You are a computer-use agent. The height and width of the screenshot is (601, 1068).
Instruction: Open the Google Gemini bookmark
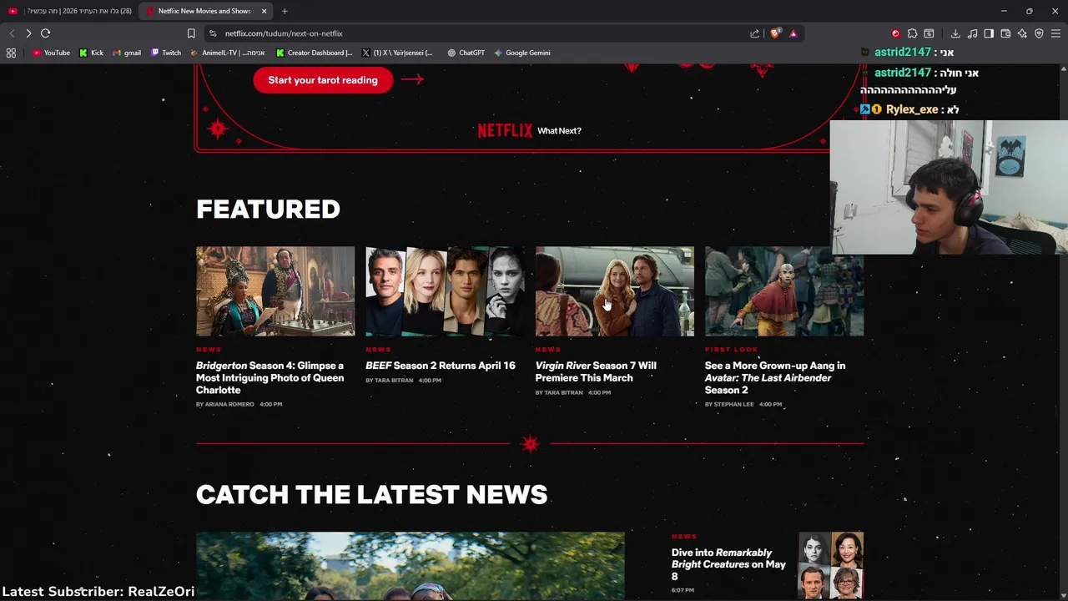[521, 53]
